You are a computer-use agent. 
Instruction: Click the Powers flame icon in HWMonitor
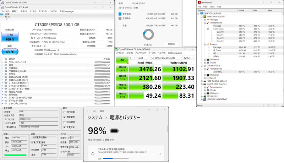pos(208,44)
